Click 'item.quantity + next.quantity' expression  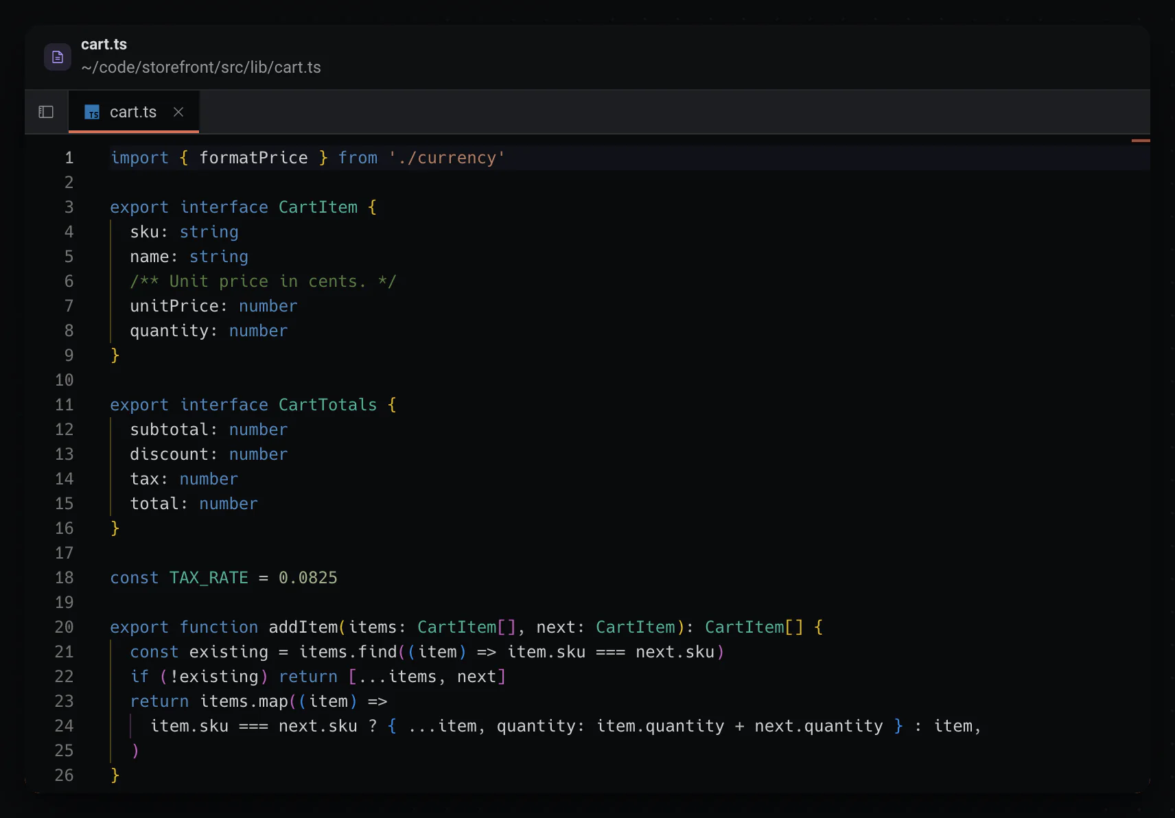click(740, 726)
